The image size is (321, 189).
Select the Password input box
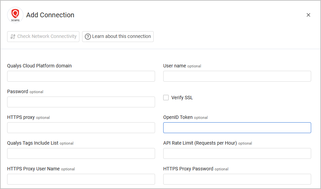[81, 102]
